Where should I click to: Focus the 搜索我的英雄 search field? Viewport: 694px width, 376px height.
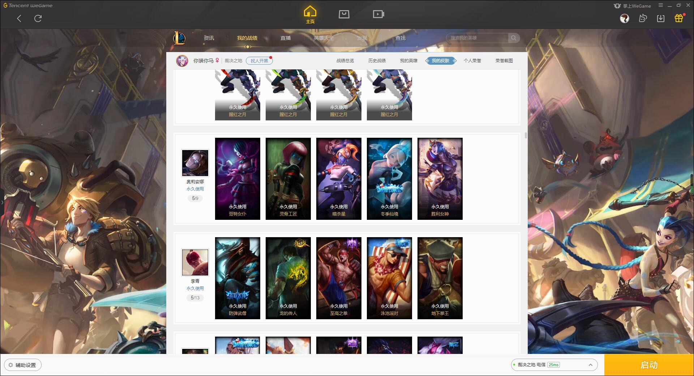coord(477,38)
